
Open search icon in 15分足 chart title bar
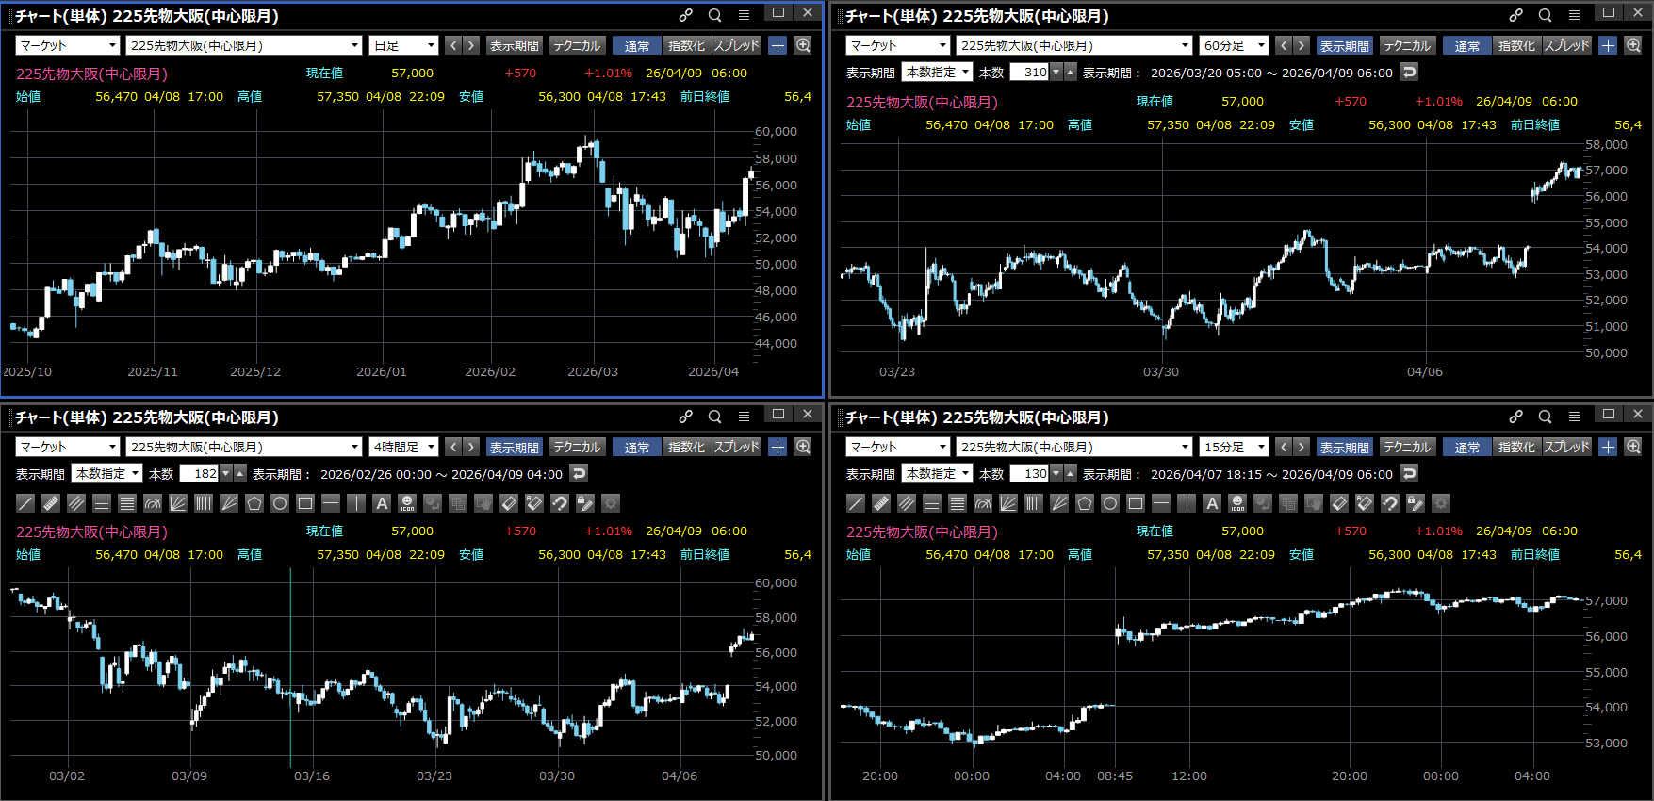coord(1545,417)
